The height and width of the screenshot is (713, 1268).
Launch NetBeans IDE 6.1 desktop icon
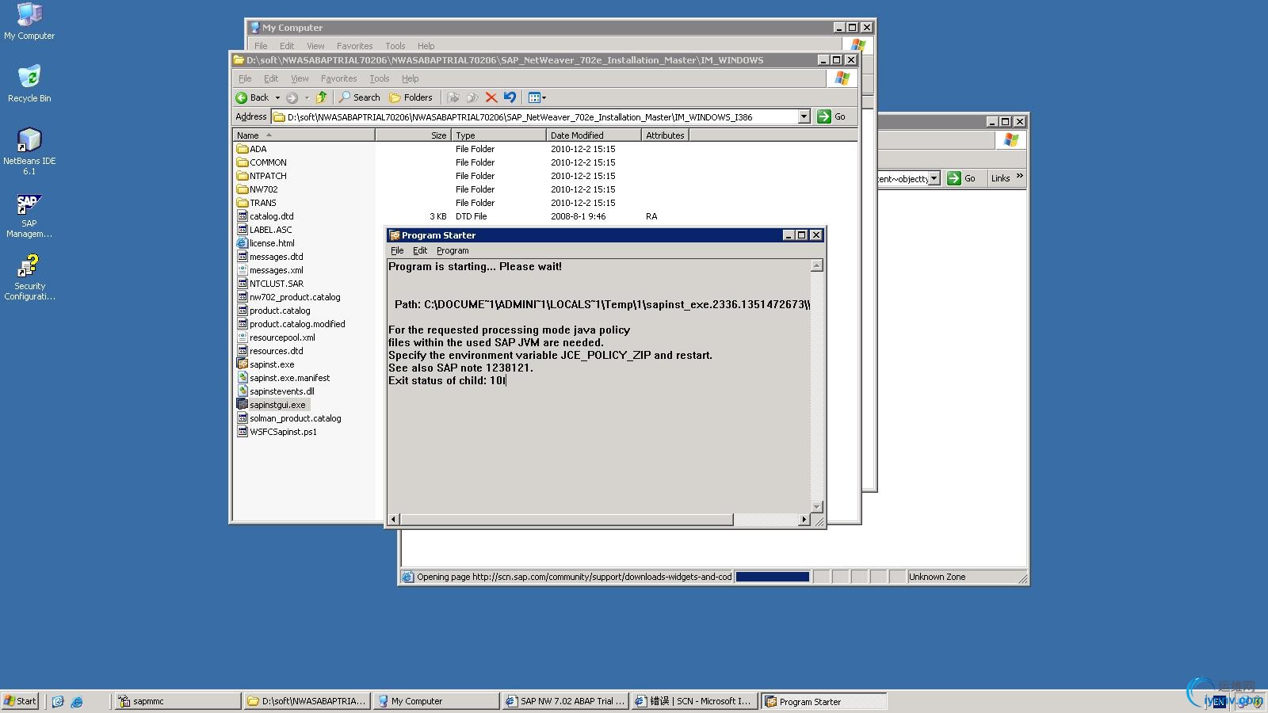pos(29,151)
